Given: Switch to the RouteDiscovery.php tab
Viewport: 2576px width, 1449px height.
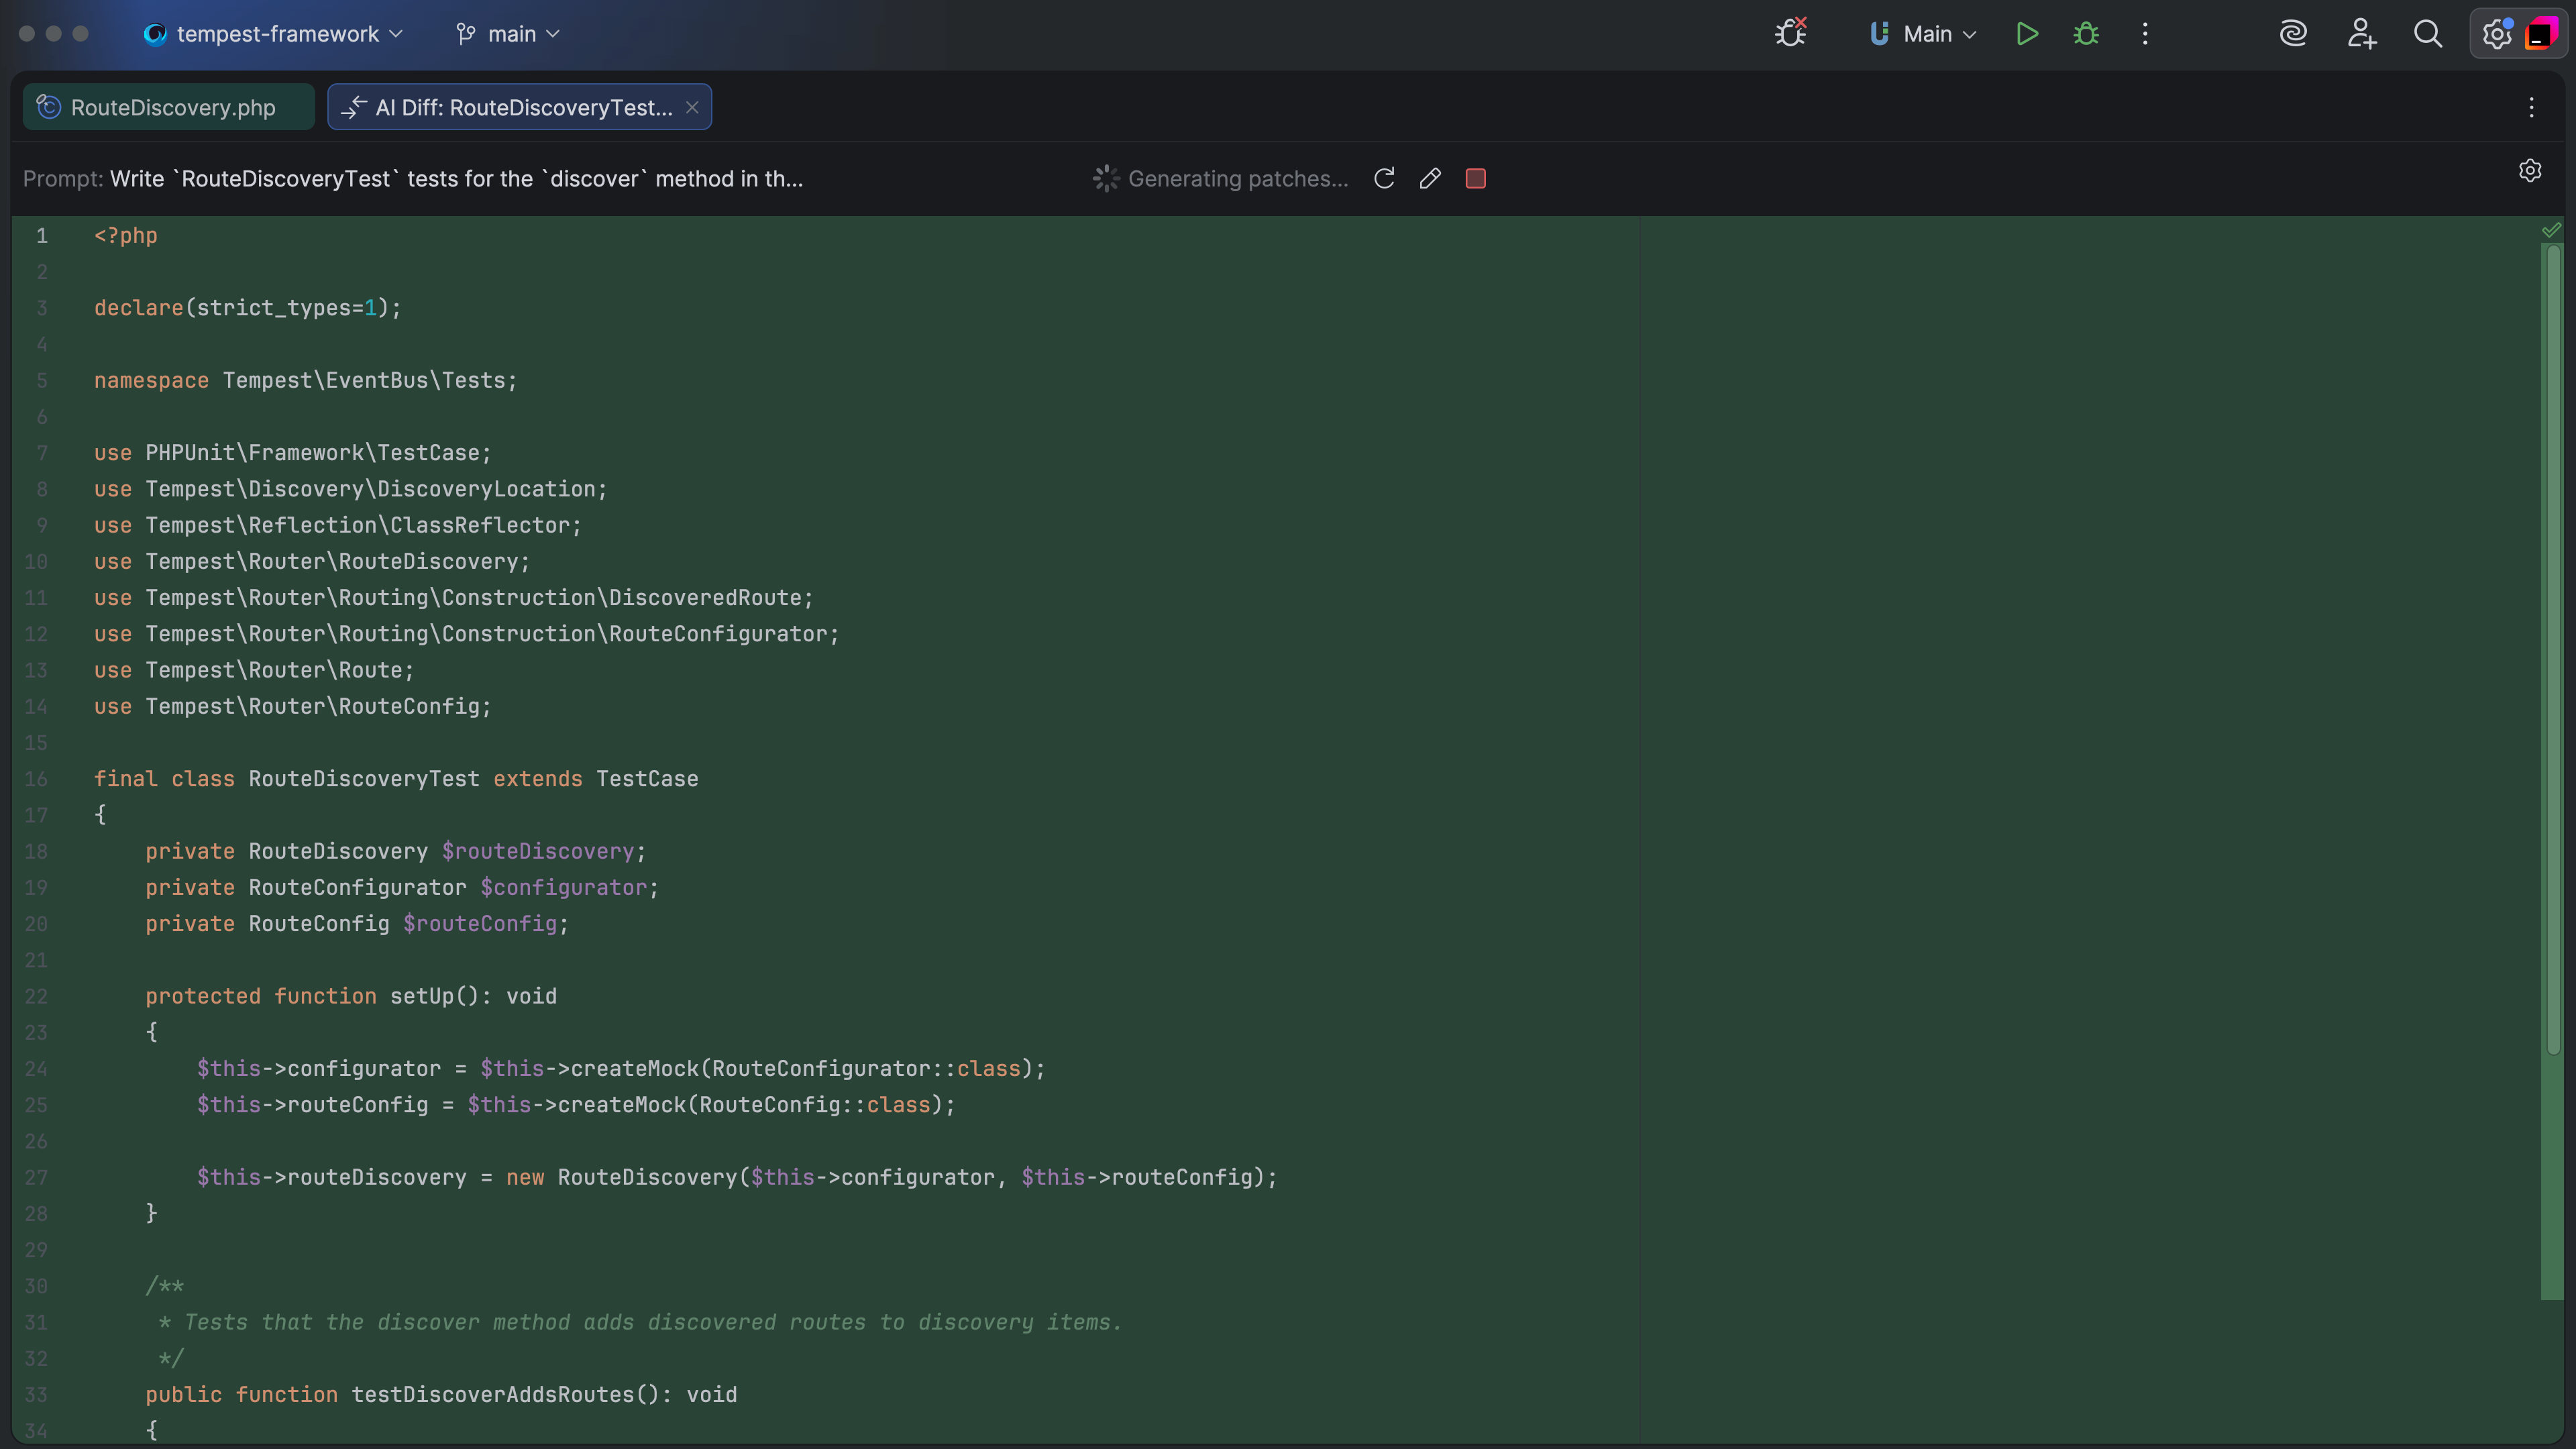Looking at the screenshot, I should (x=168, y=107).
